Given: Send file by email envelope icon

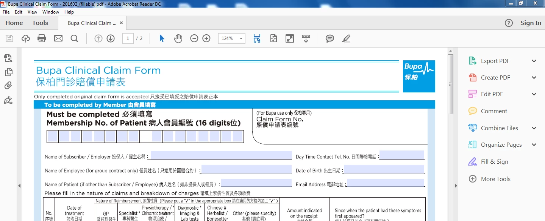Looking at the screenshot, I should 58,38.
